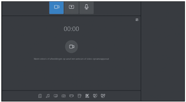Click the 00:00 recording timer
The height and width of the screenshot is (102, 186).
(x=71, y=29)
